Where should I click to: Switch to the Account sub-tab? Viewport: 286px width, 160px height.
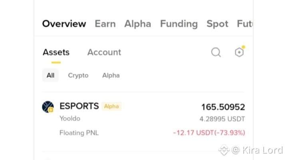click(104, 52)
